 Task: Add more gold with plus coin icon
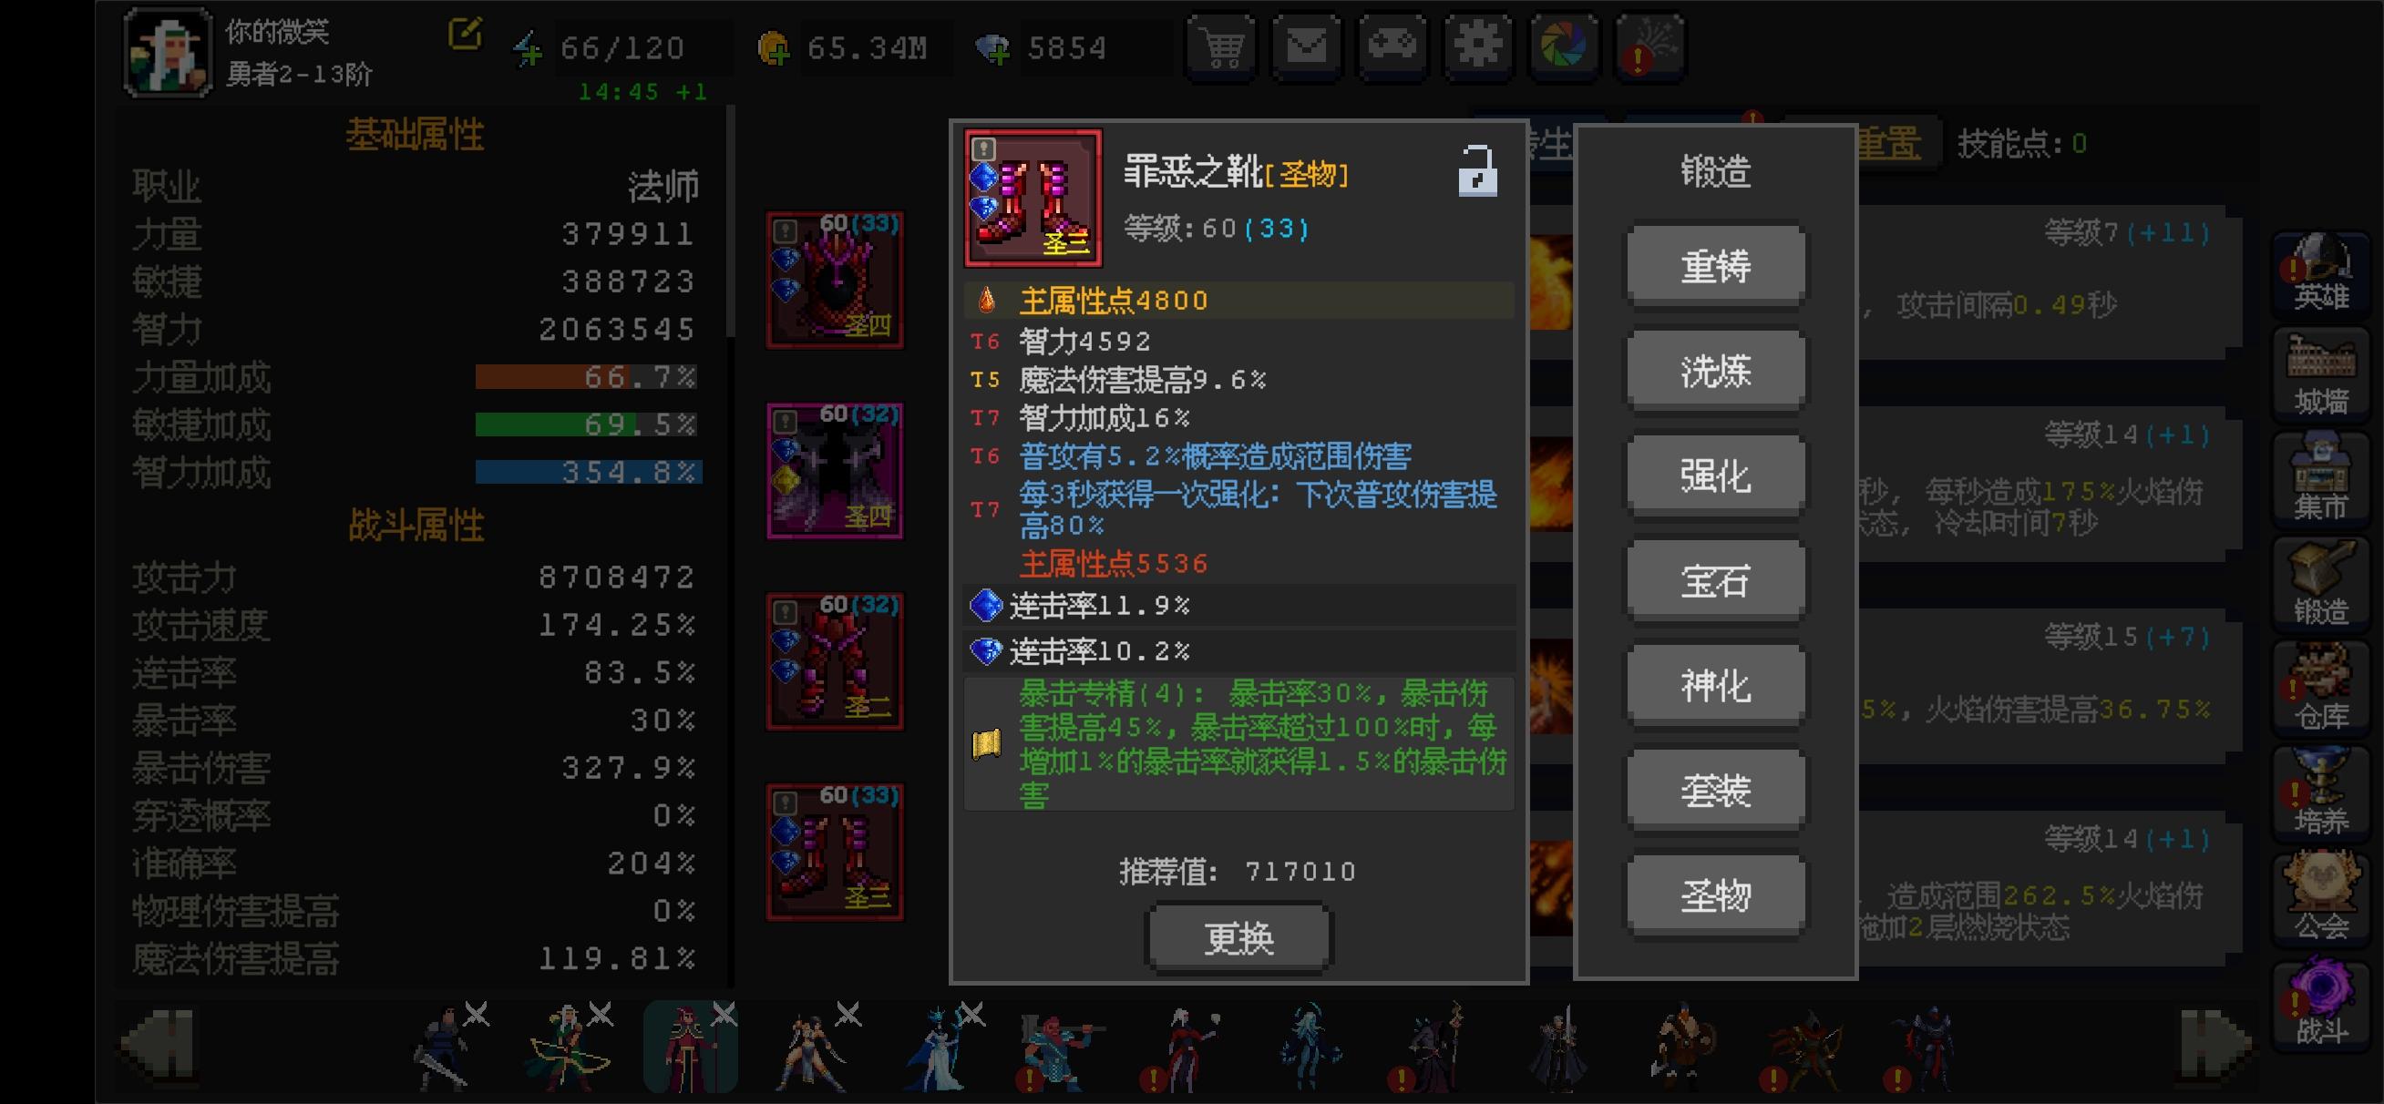point(773,48)
